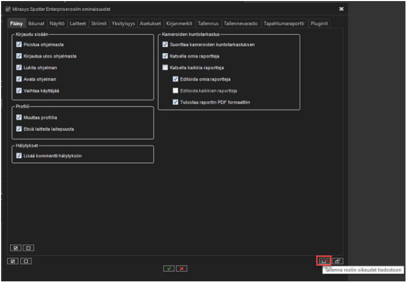Click the uncheck-all icon in the dialog footer

click(25, 261)
